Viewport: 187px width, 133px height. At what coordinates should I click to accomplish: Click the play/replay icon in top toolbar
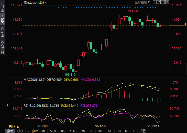pyautogui.click(x=163, y=2)
